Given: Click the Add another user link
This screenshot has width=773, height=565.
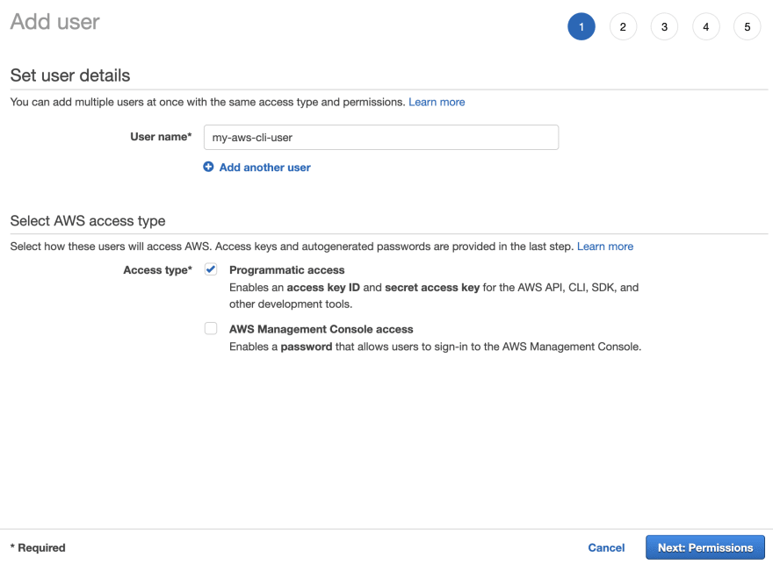Looking at the screenshot, I should point(264,168).
